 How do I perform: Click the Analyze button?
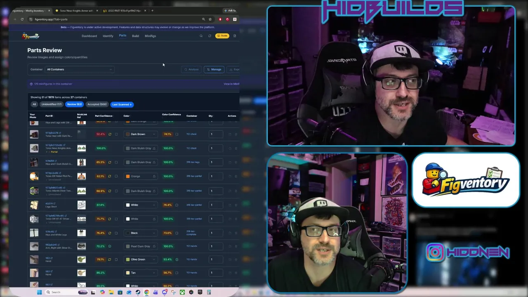point(191,69)
